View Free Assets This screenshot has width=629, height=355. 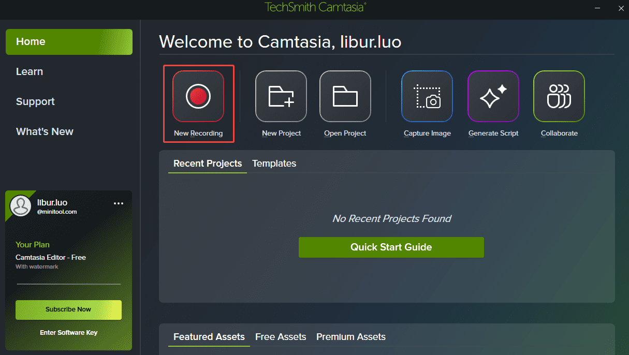point(281,336)
